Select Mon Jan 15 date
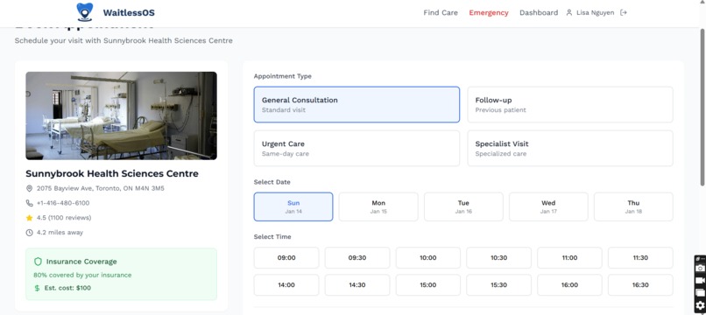706x315 pixels. click(378, 206)
